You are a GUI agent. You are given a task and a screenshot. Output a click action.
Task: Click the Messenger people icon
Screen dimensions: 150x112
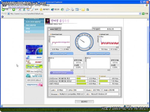point(88,10)
